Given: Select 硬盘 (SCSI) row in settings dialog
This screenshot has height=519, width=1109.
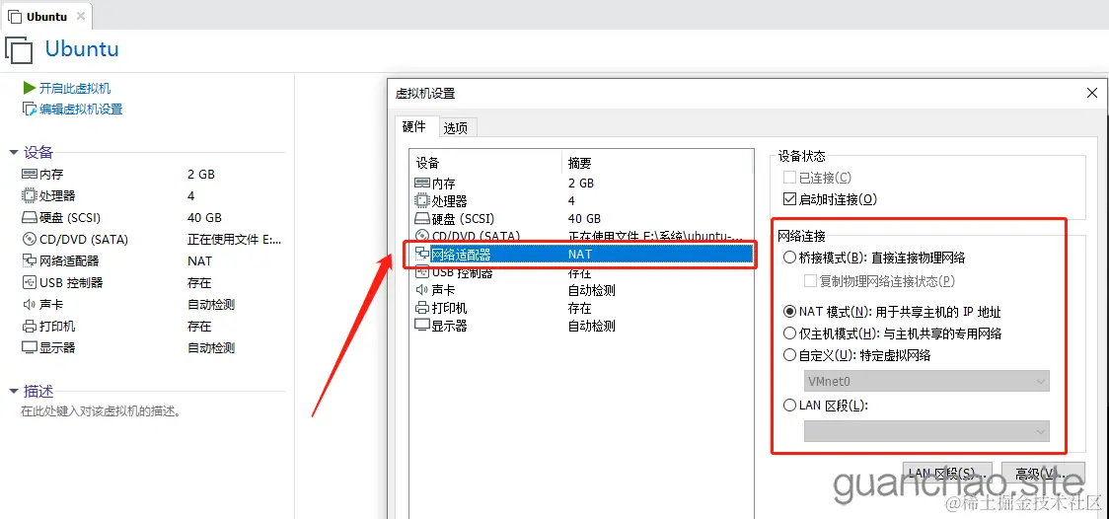Looking at the screenshot, I should 582,218.
